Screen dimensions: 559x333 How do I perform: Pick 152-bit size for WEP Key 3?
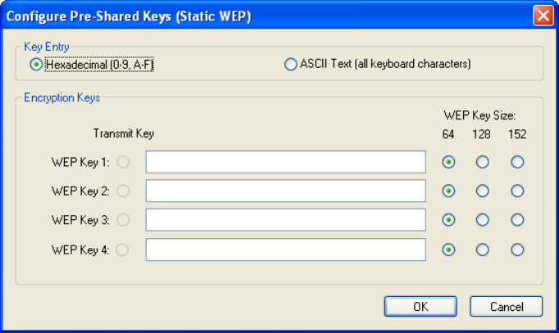tap(517, 220)
